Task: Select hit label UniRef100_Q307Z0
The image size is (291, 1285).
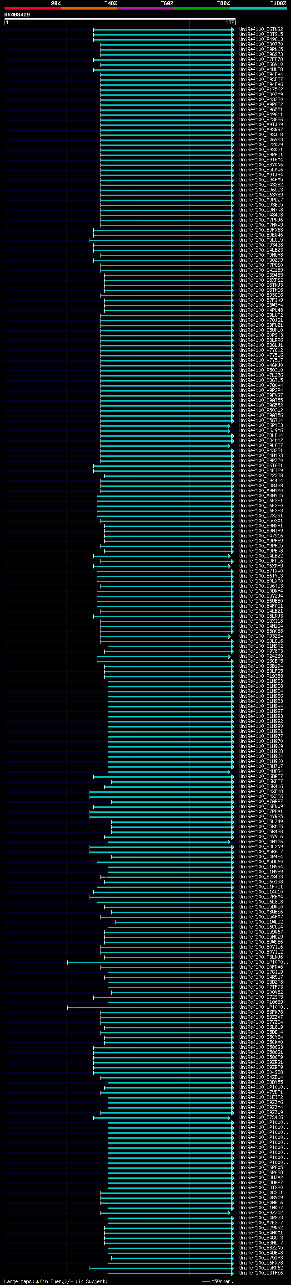Action: click(261, 44)
